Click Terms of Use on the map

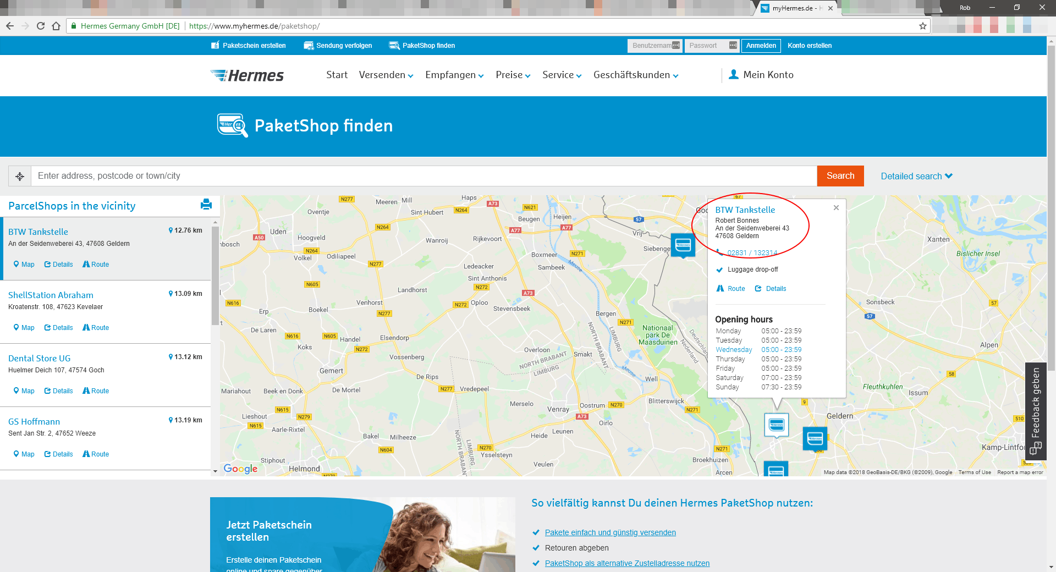975,472
